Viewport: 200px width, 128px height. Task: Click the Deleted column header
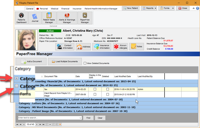108,77
